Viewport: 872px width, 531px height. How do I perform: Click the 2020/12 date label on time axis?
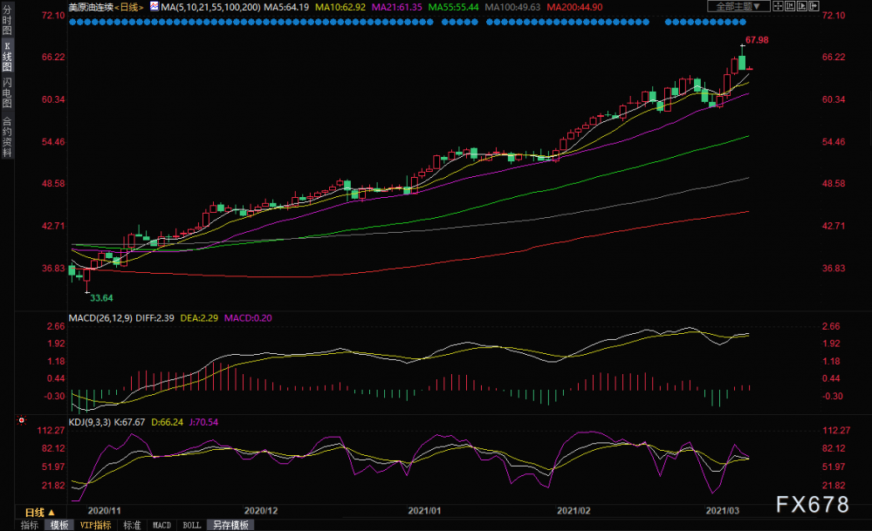(x=261, y=510)
